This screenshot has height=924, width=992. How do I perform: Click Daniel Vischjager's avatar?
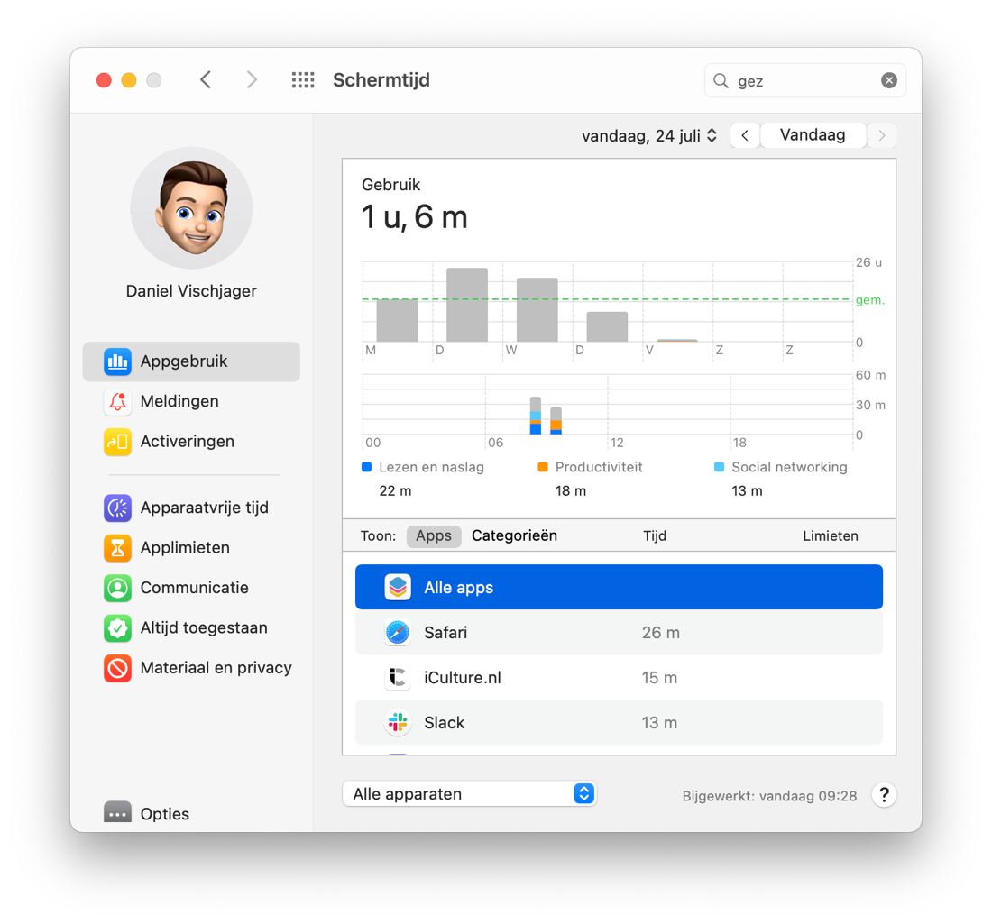pyautogui.click(x=191, y=208)
